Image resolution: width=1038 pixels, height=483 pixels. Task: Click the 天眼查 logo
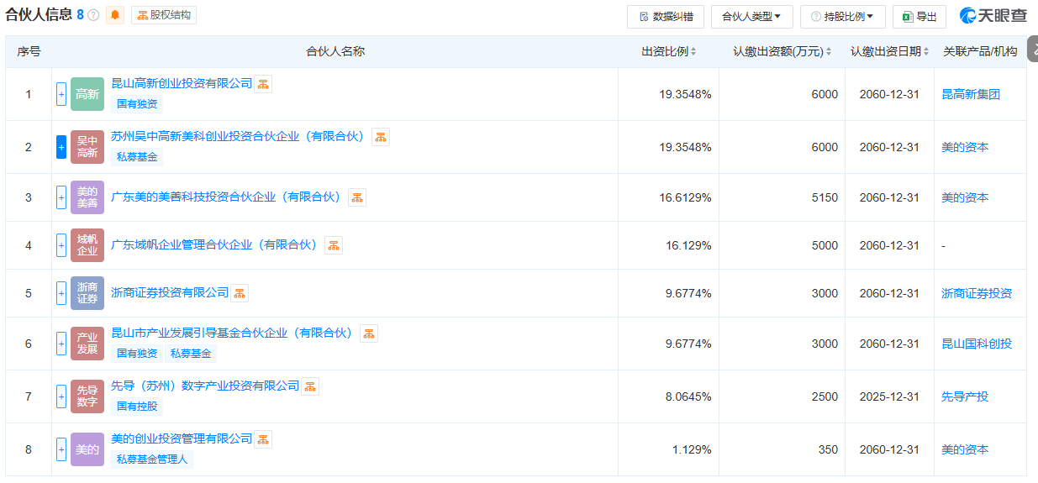click(x=993, y=16)
